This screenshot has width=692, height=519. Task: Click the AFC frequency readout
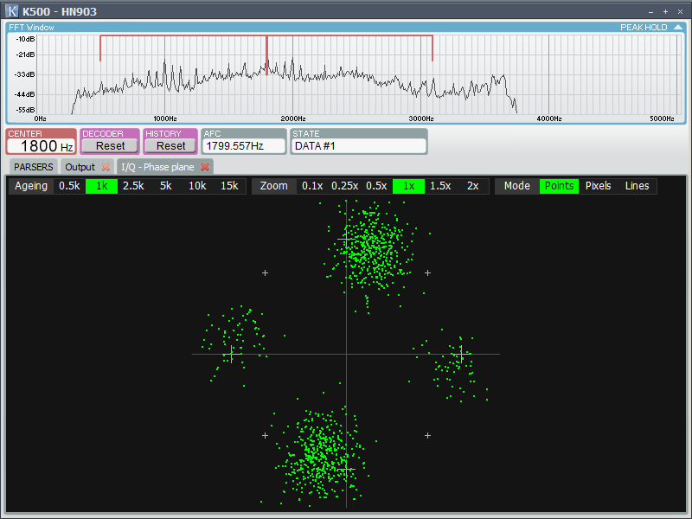click(244, 145)
